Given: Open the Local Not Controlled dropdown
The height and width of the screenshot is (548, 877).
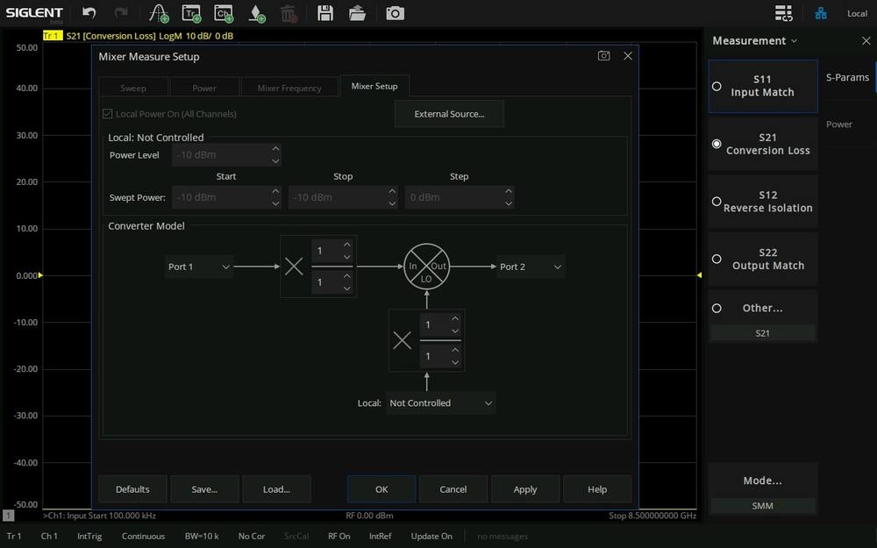Looking at the screenshot, I should [441, 403].
